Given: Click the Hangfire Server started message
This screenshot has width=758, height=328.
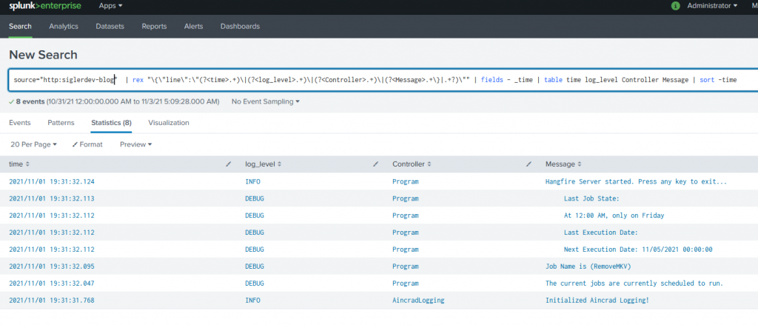Looking at the screenshot, I should coord(636,181).
